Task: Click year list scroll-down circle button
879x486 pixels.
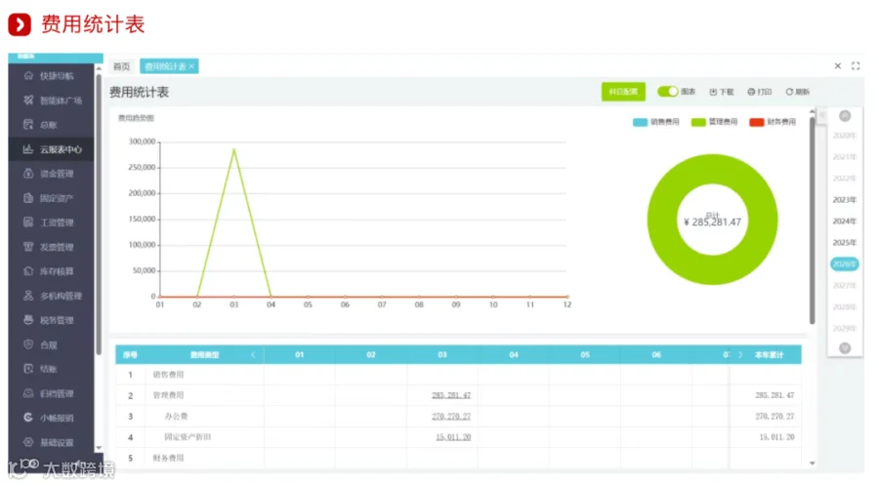Action: [845, 348]
